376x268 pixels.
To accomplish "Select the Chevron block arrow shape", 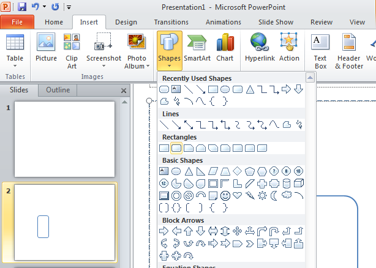I will (250, 244).
